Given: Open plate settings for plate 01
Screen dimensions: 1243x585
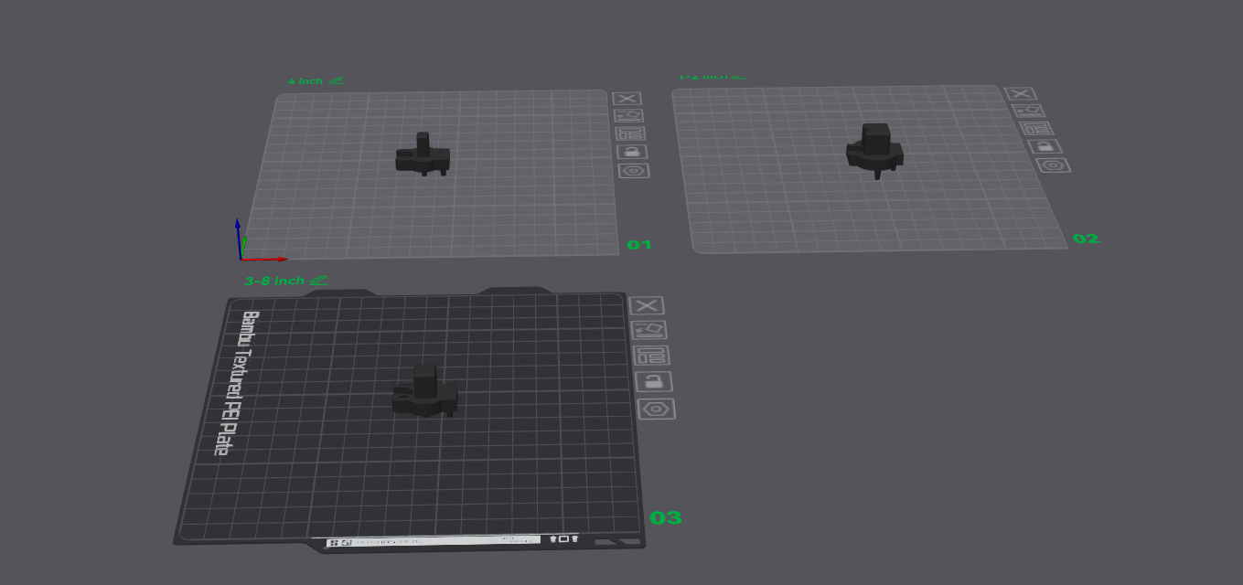Looking at the screenshot, I should [x=634, y=171].
